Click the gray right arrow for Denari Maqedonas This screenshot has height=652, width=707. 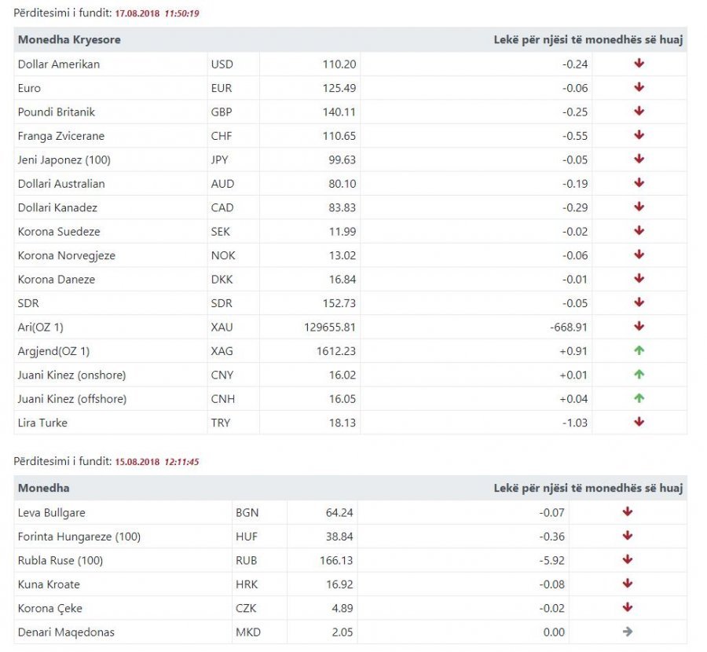coord(627,632)
